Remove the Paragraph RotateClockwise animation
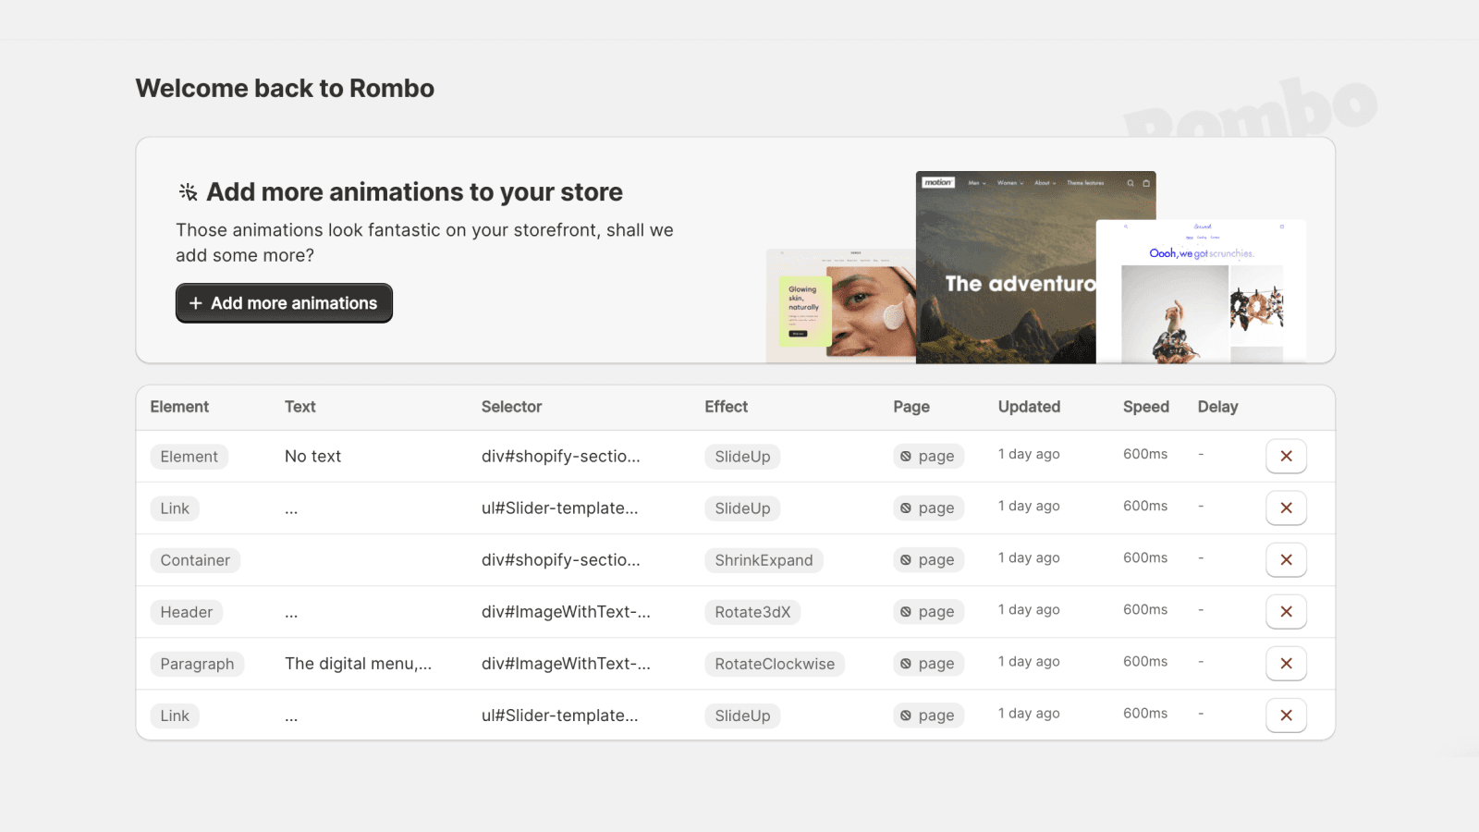This screenshot has width=1479, height=832. coord(1286,663)
